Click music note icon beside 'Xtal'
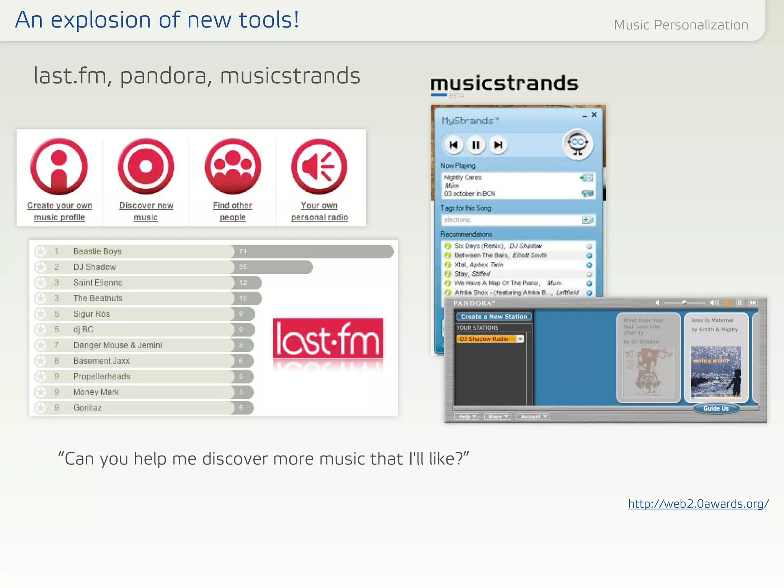Image resolution: width=784 pixels, height=588 pixels. pos(448,265)
